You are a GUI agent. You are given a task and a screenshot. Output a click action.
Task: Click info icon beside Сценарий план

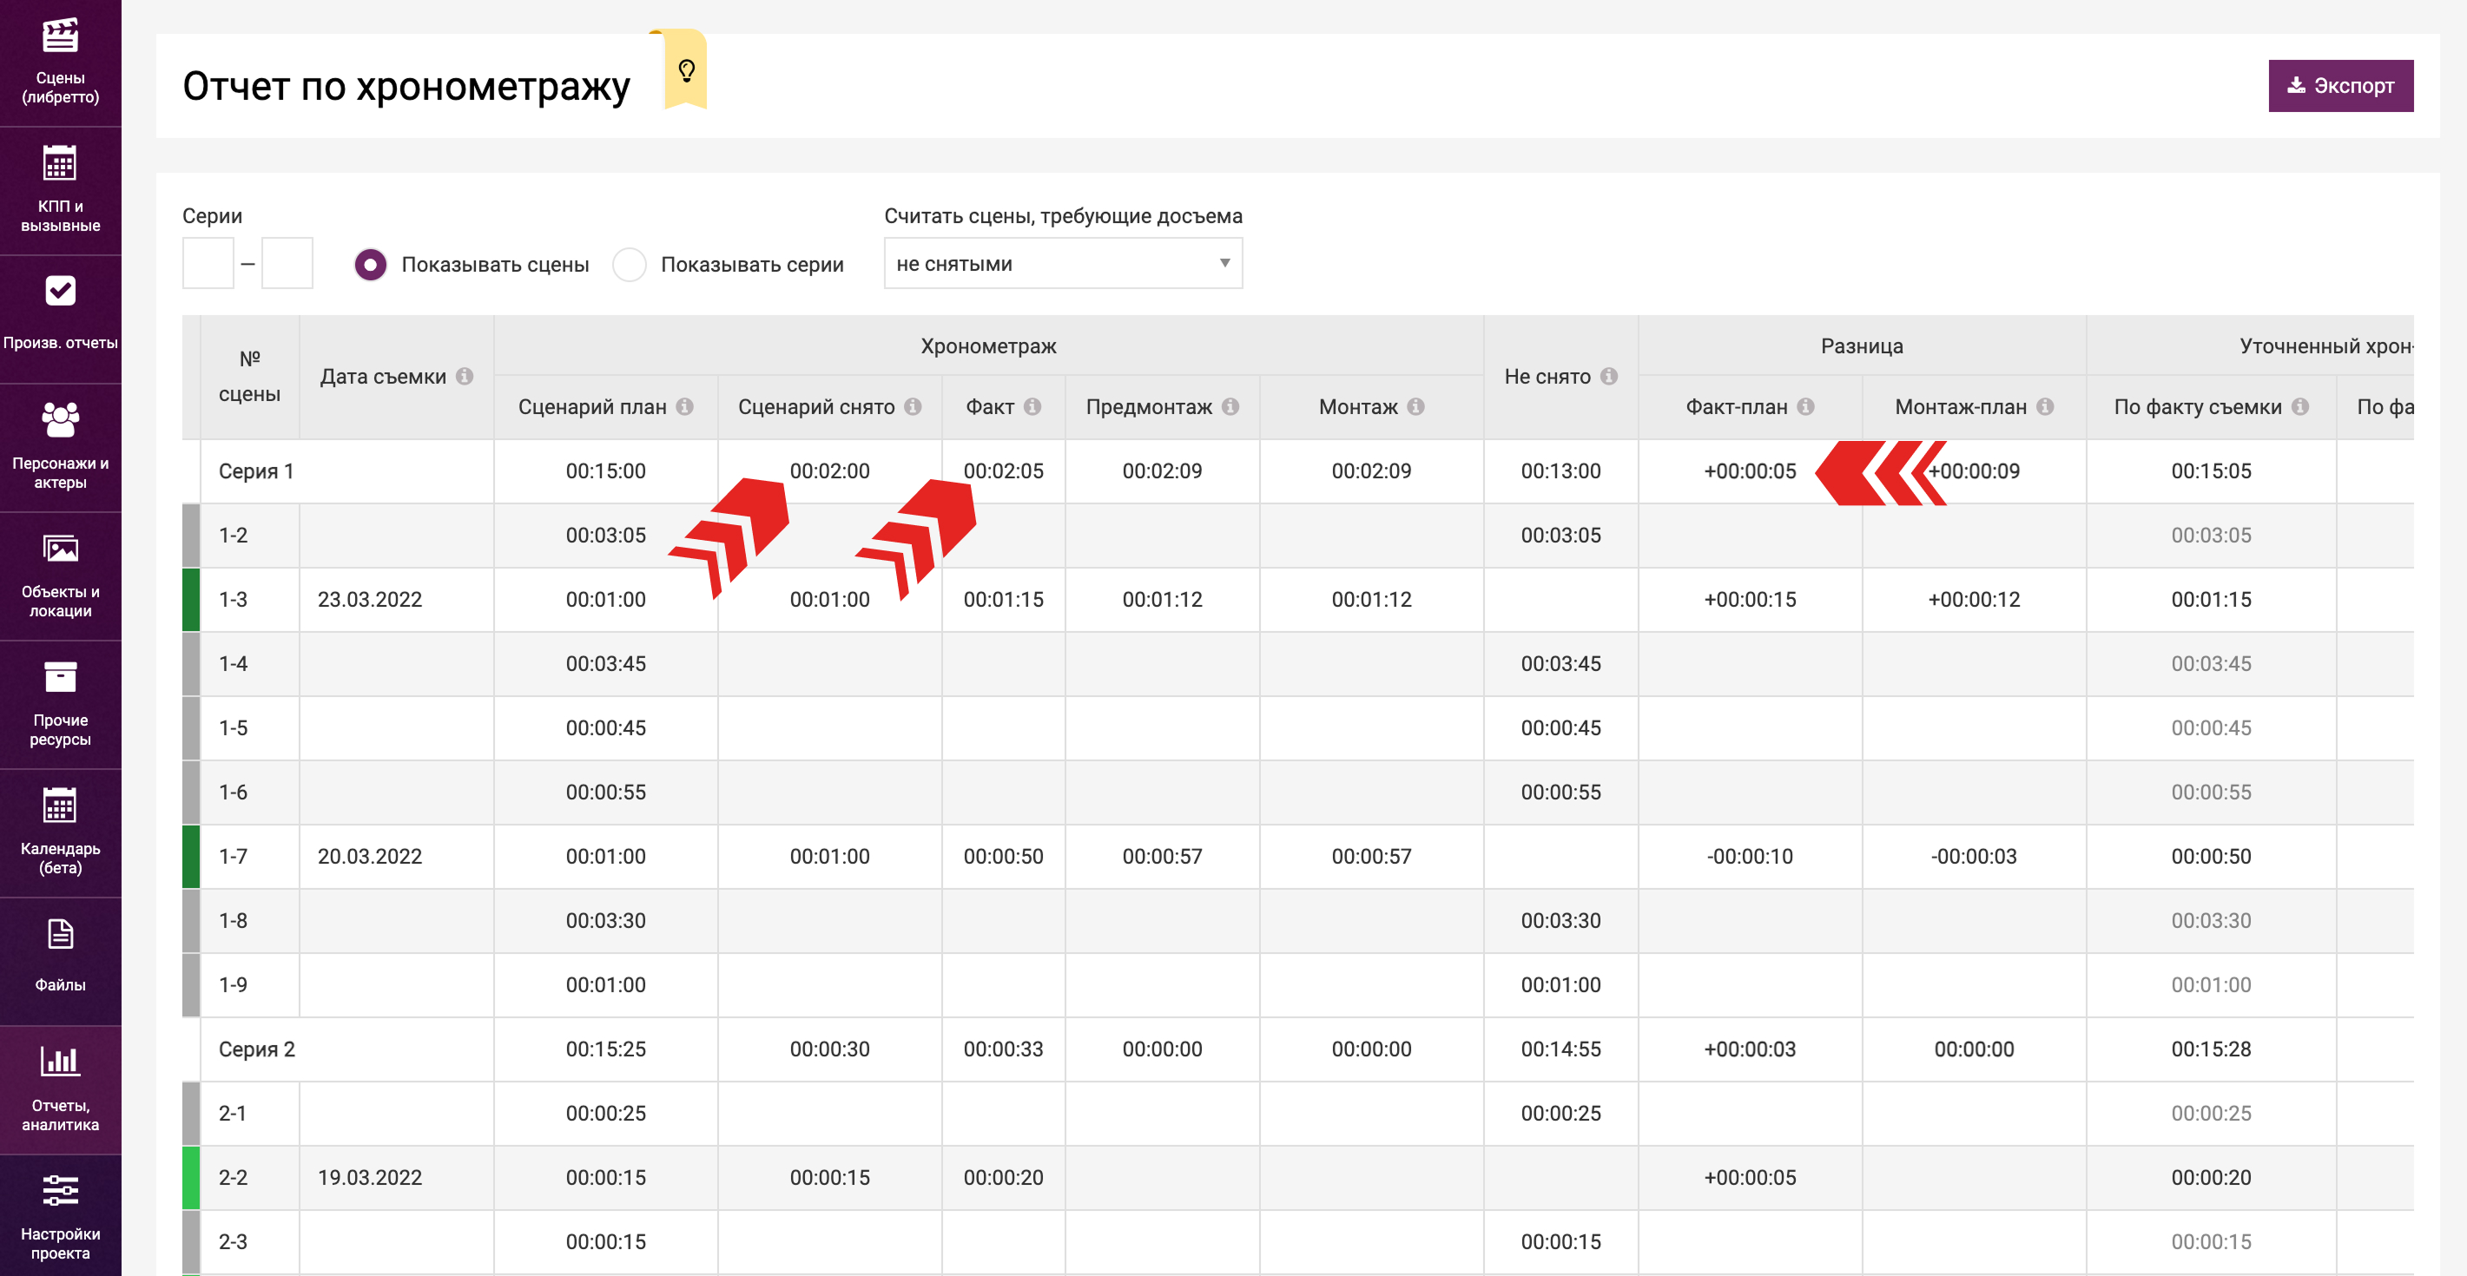click(x=685, y=407)
